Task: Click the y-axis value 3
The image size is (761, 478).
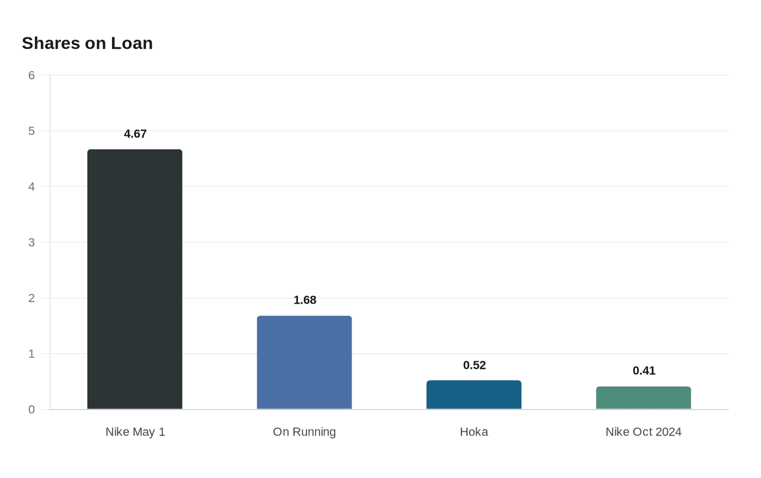Action: pyautogui.click(x=32, y=242)
